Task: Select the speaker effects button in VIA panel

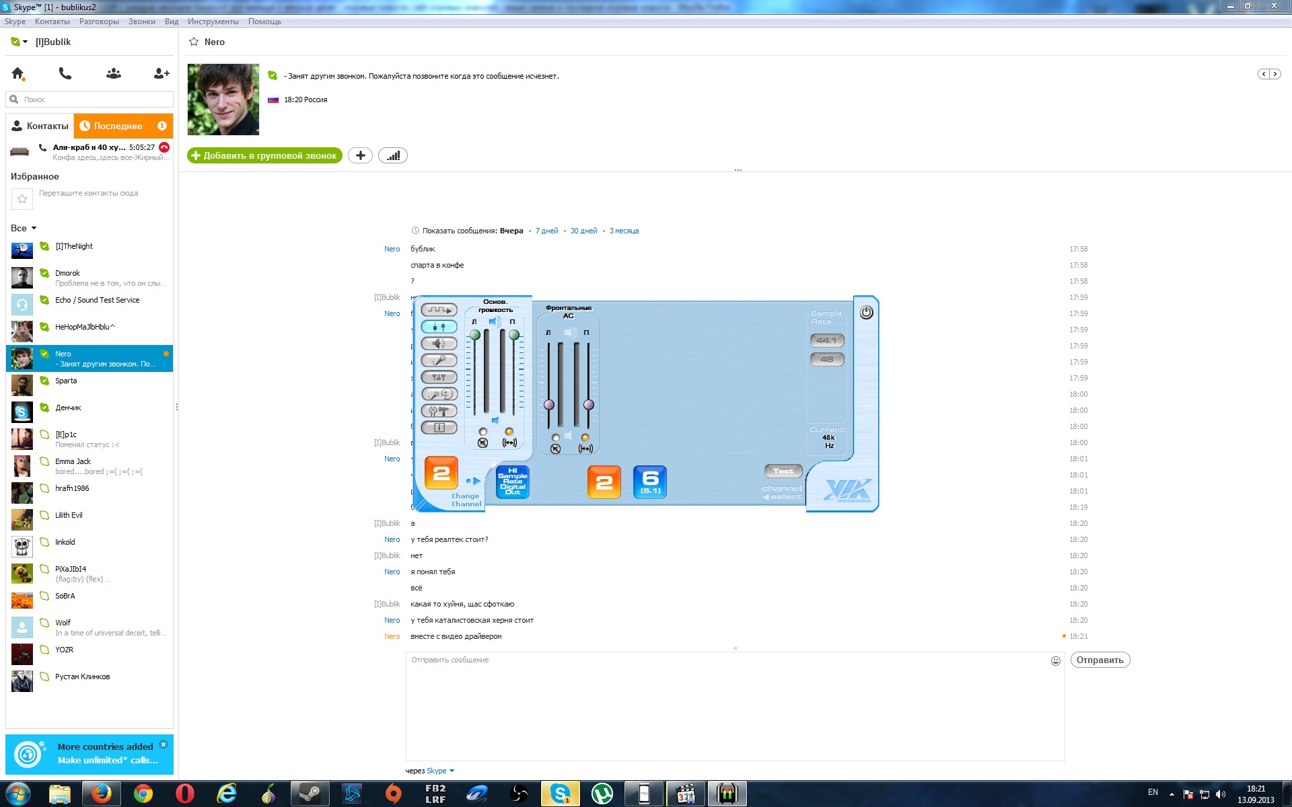Action: tap(439, 344)
